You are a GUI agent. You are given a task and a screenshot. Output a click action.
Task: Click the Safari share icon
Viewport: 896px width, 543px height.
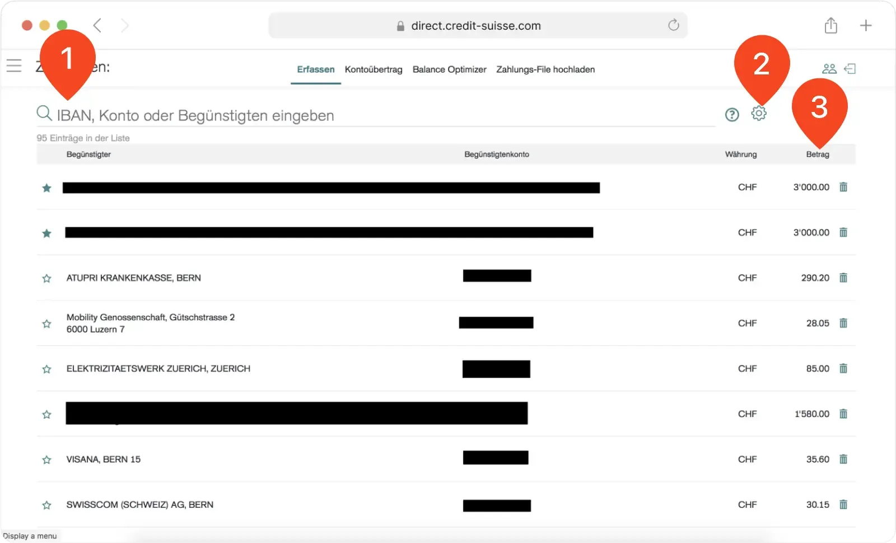coord(831,25)
